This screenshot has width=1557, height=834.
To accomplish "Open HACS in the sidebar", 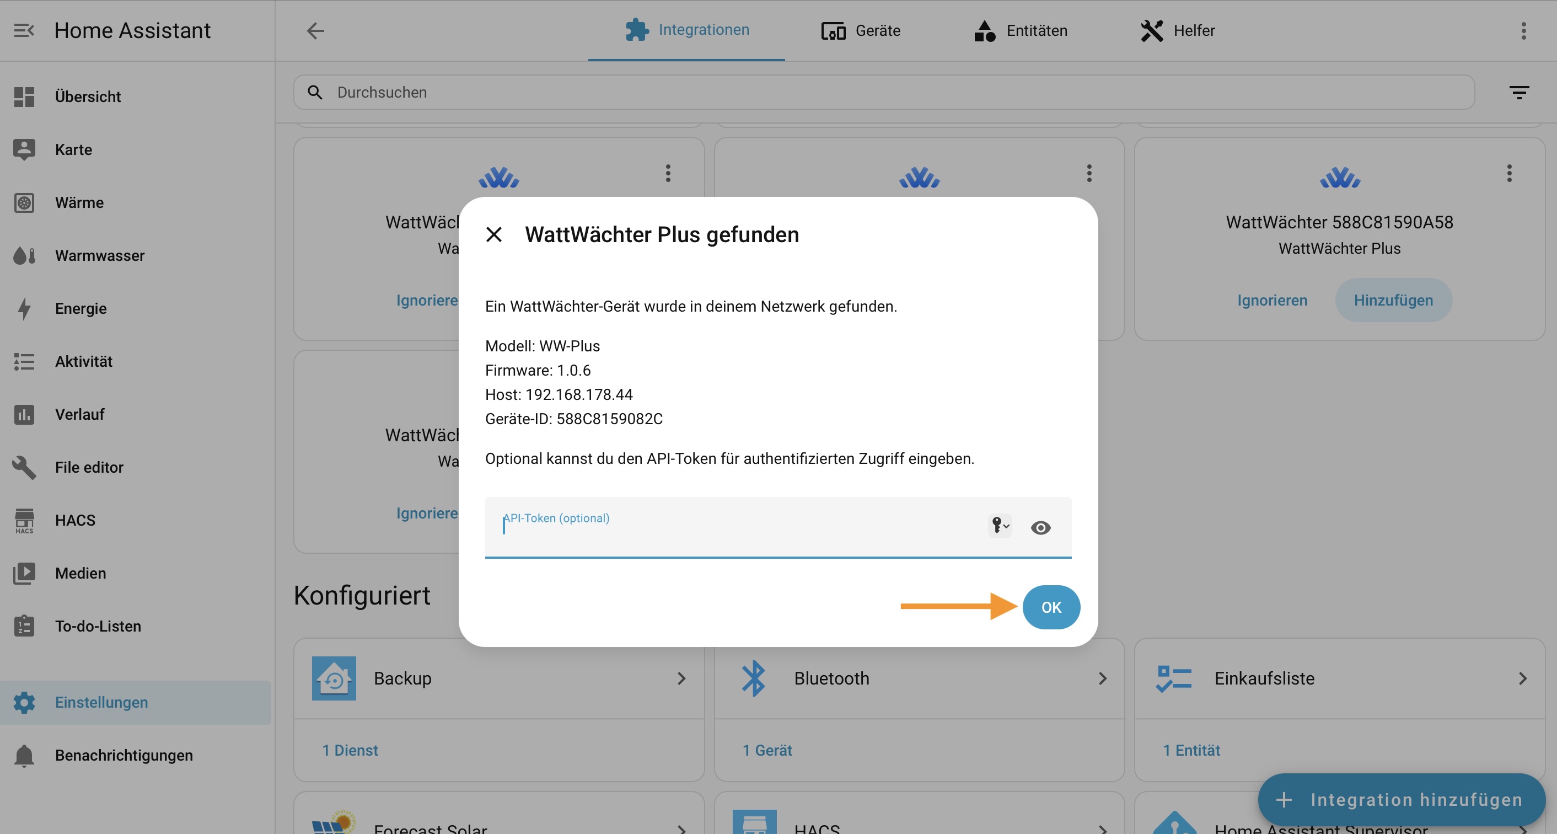I will 75,520.
